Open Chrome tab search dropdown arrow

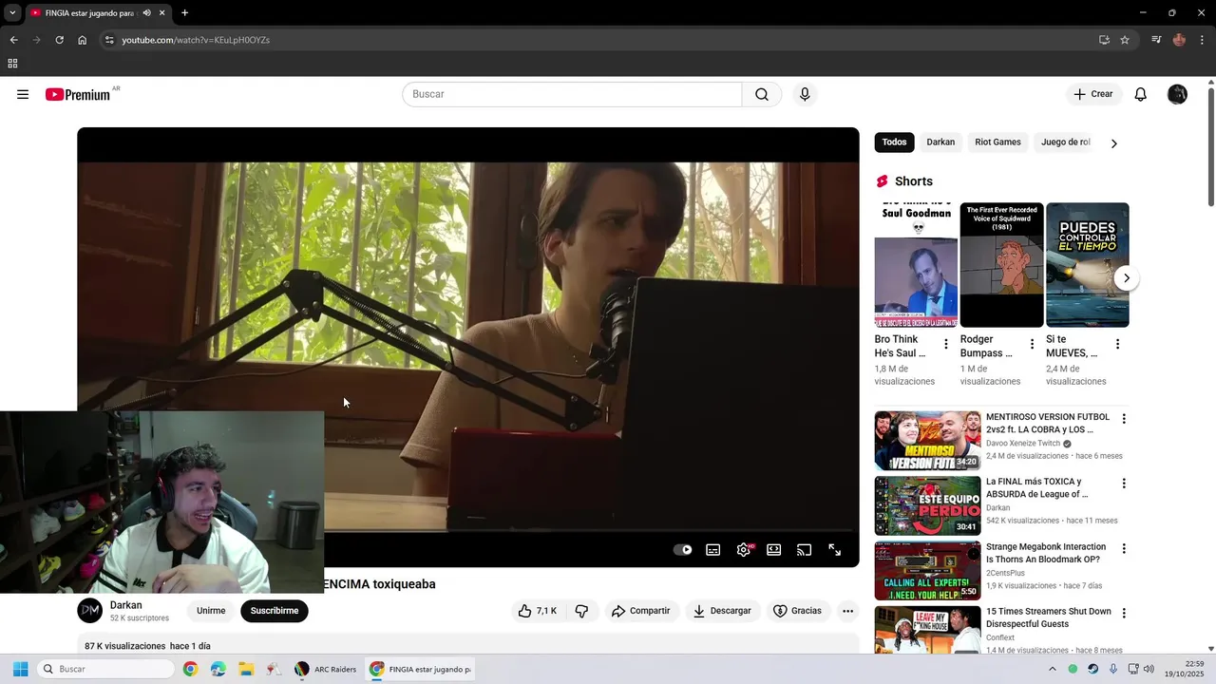(11, 12)
